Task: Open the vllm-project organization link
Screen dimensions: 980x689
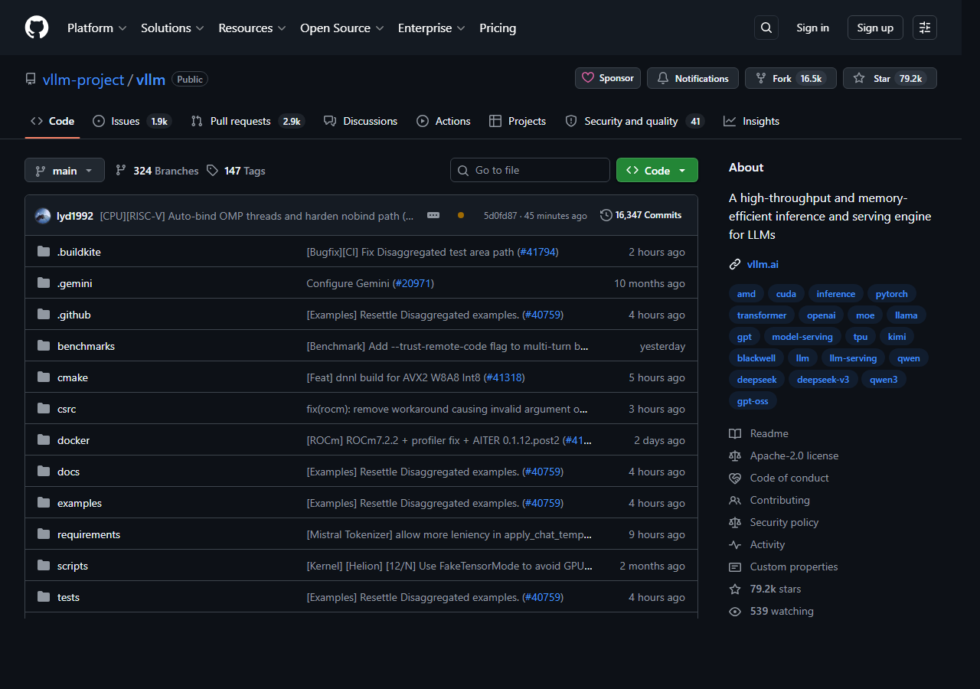Action: tap(83, 79)
